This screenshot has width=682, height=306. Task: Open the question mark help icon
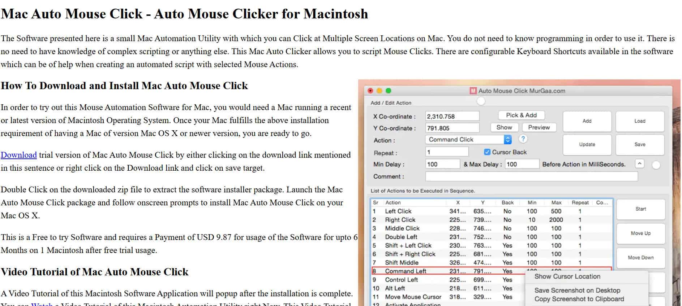click(523, 139)
